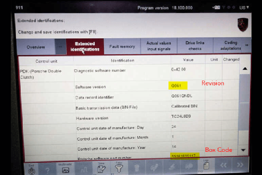
Task: Click the greyed trash can icon
Action: pos(137,168)
